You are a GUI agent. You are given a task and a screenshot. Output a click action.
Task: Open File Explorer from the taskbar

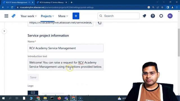pyautogui.click(x=45, y=98)
